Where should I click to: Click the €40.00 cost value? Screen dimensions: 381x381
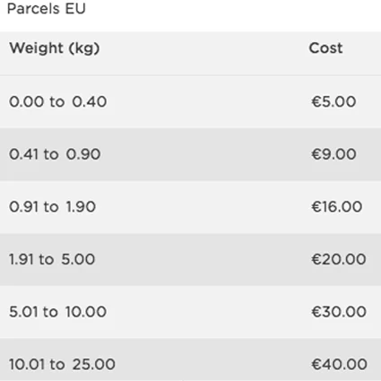point(339,364)
